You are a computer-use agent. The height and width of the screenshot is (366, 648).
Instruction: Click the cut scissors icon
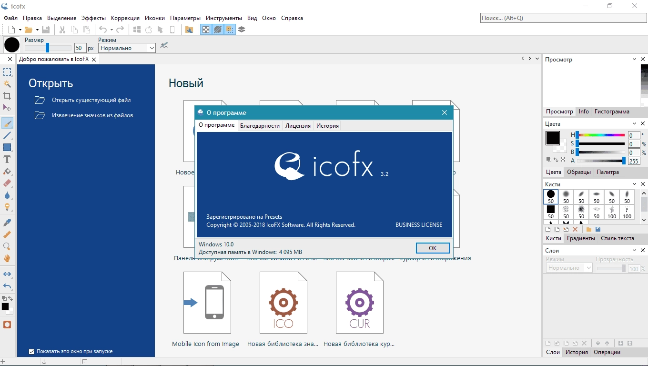(62, 30)
